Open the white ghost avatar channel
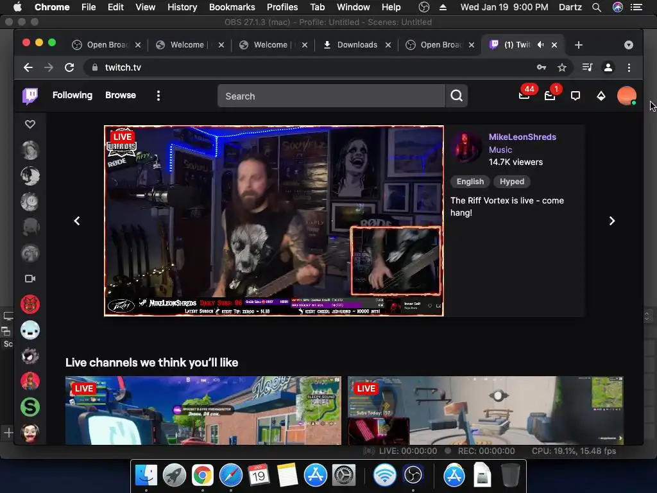The height and width of the screenshot is (493, 657). coord(30,330)
